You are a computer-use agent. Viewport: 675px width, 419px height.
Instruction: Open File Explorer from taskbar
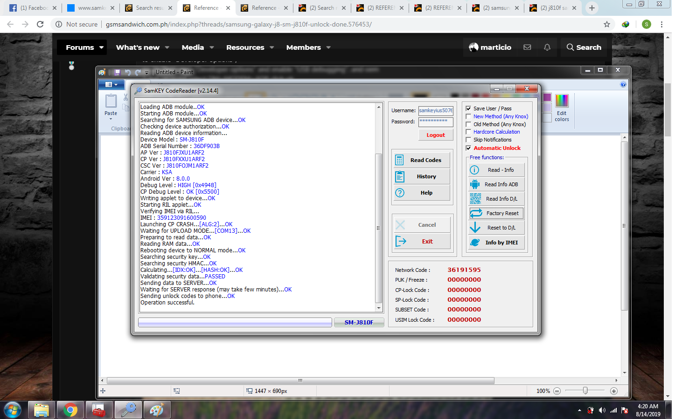coord(42,410)
